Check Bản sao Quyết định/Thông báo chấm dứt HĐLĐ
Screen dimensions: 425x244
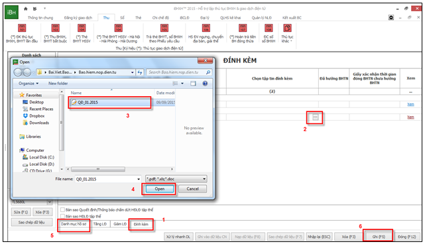(62, 210)
